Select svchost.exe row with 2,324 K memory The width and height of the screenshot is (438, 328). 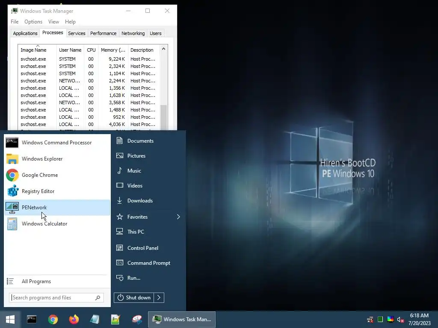click(x=89, y=66)
